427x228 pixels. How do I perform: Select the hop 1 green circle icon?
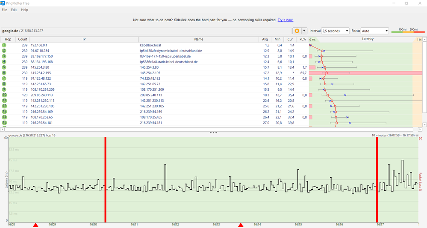tap(4, 45)
